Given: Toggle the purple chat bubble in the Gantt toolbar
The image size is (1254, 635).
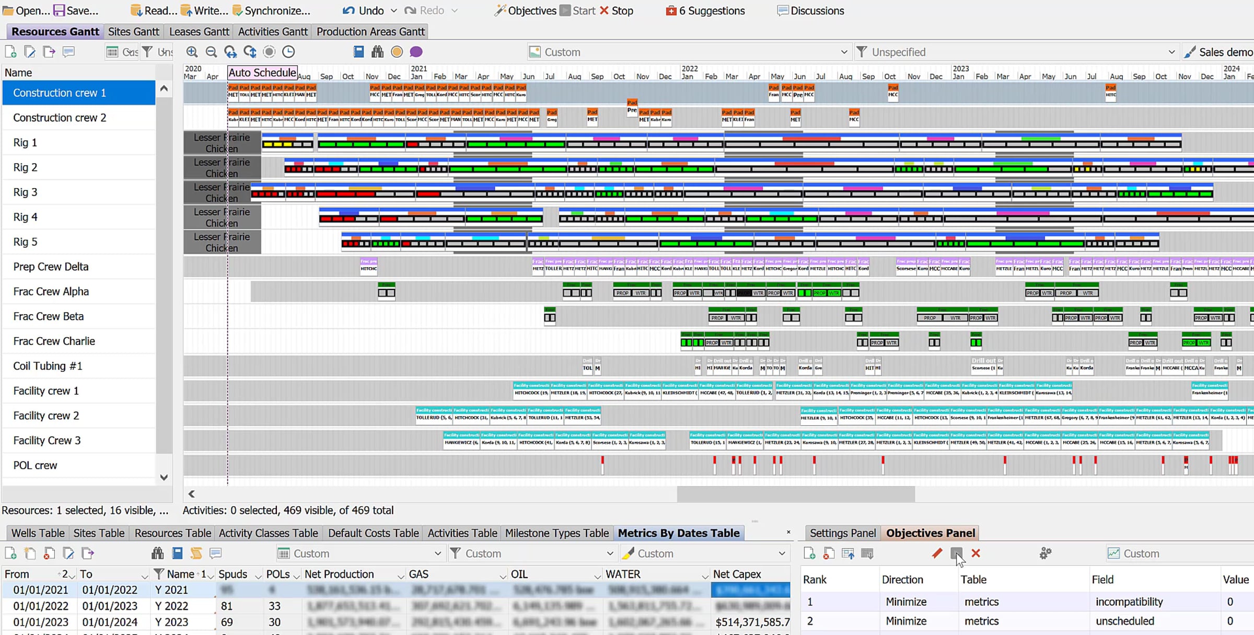Looking at the screenshot, I should (x=416, y=51).
